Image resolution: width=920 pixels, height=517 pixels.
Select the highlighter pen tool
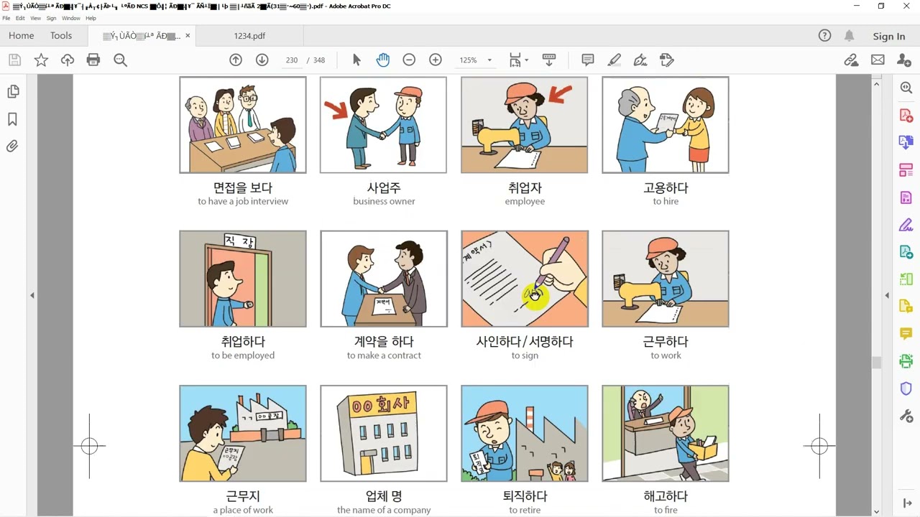614,60
